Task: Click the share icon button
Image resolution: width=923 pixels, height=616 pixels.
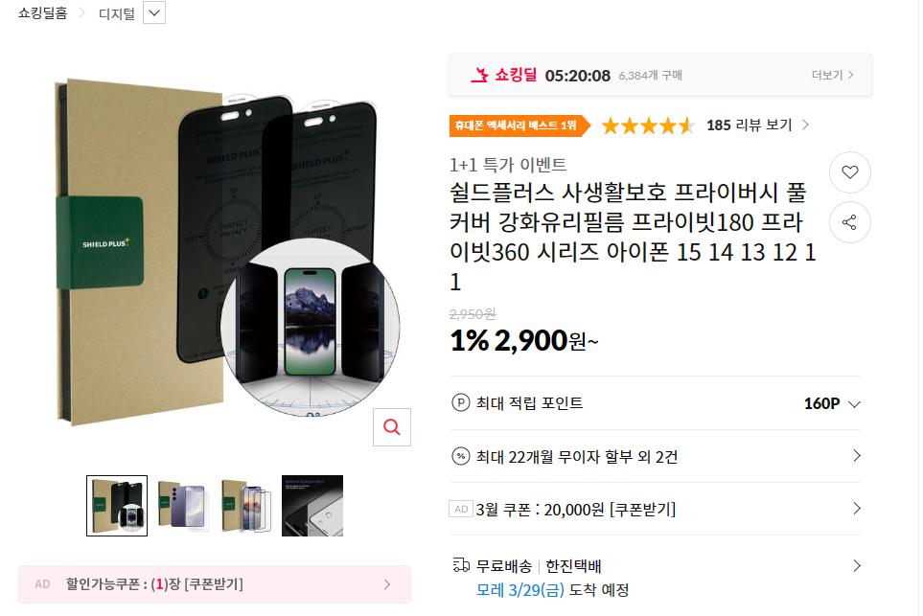Action: click(849, 223)
